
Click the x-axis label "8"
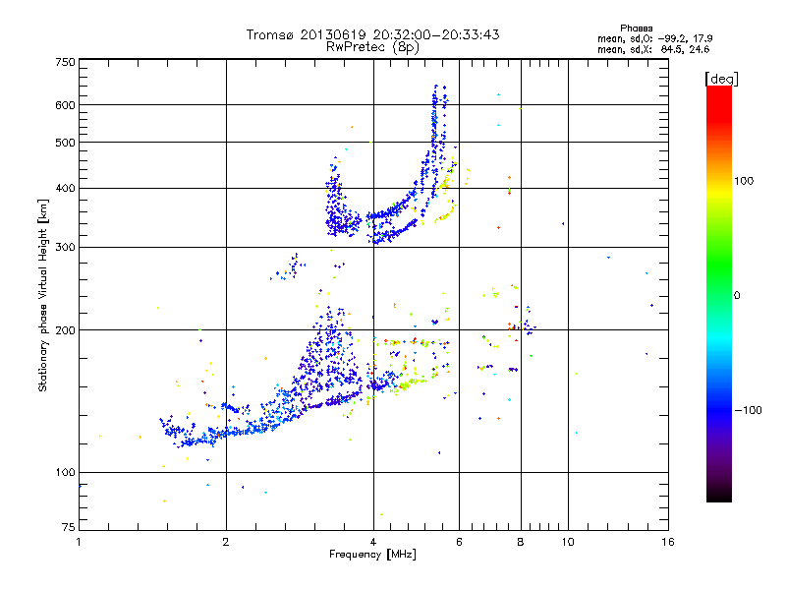[521, 542]
